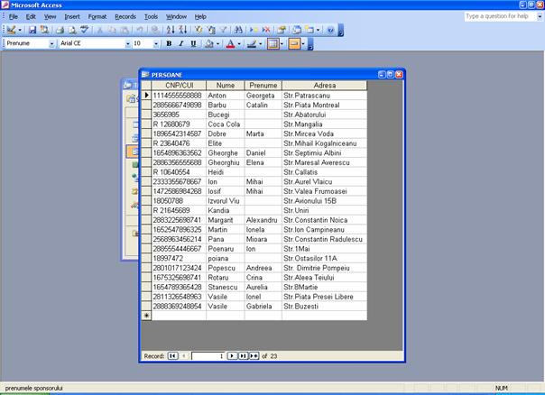The image size is (545, 395).
Task: Click the record number input field
Action: (207, 356)
